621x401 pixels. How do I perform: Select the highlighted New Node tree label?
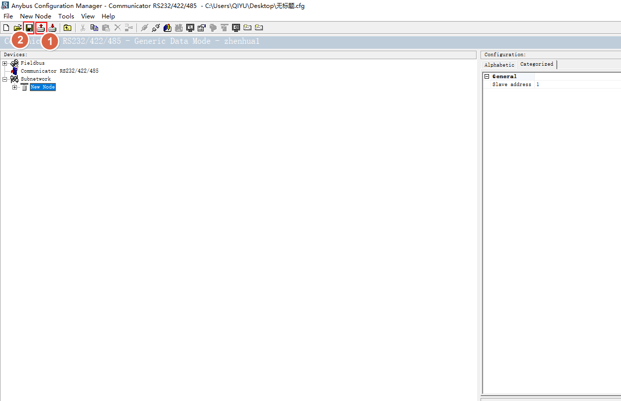pyautogui.click(x=43, y=87)
